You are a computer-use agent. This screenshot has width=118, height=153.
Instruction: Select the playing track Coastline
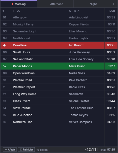click(x=59, y=45)
